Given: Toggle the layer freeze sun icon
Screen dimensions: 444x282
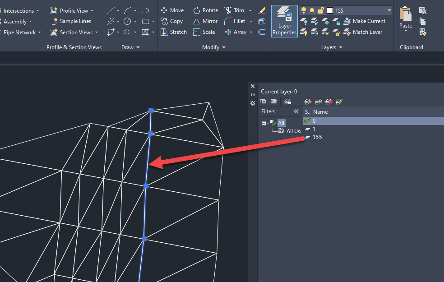Looking at the screenshot, I should coord(312,10).
